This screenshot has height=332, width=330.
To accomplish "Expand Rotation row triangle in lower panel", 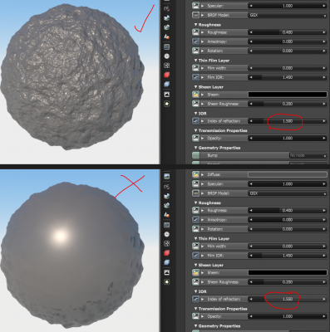I will pos(203,229).
